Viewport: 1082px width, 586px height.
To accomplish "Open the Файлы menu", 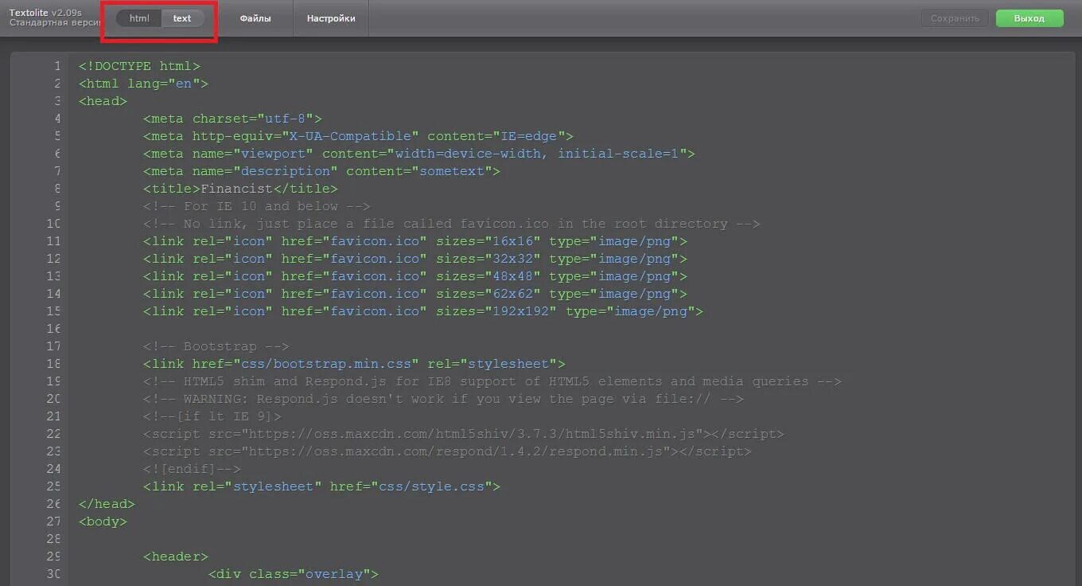I will pos(255,18).
